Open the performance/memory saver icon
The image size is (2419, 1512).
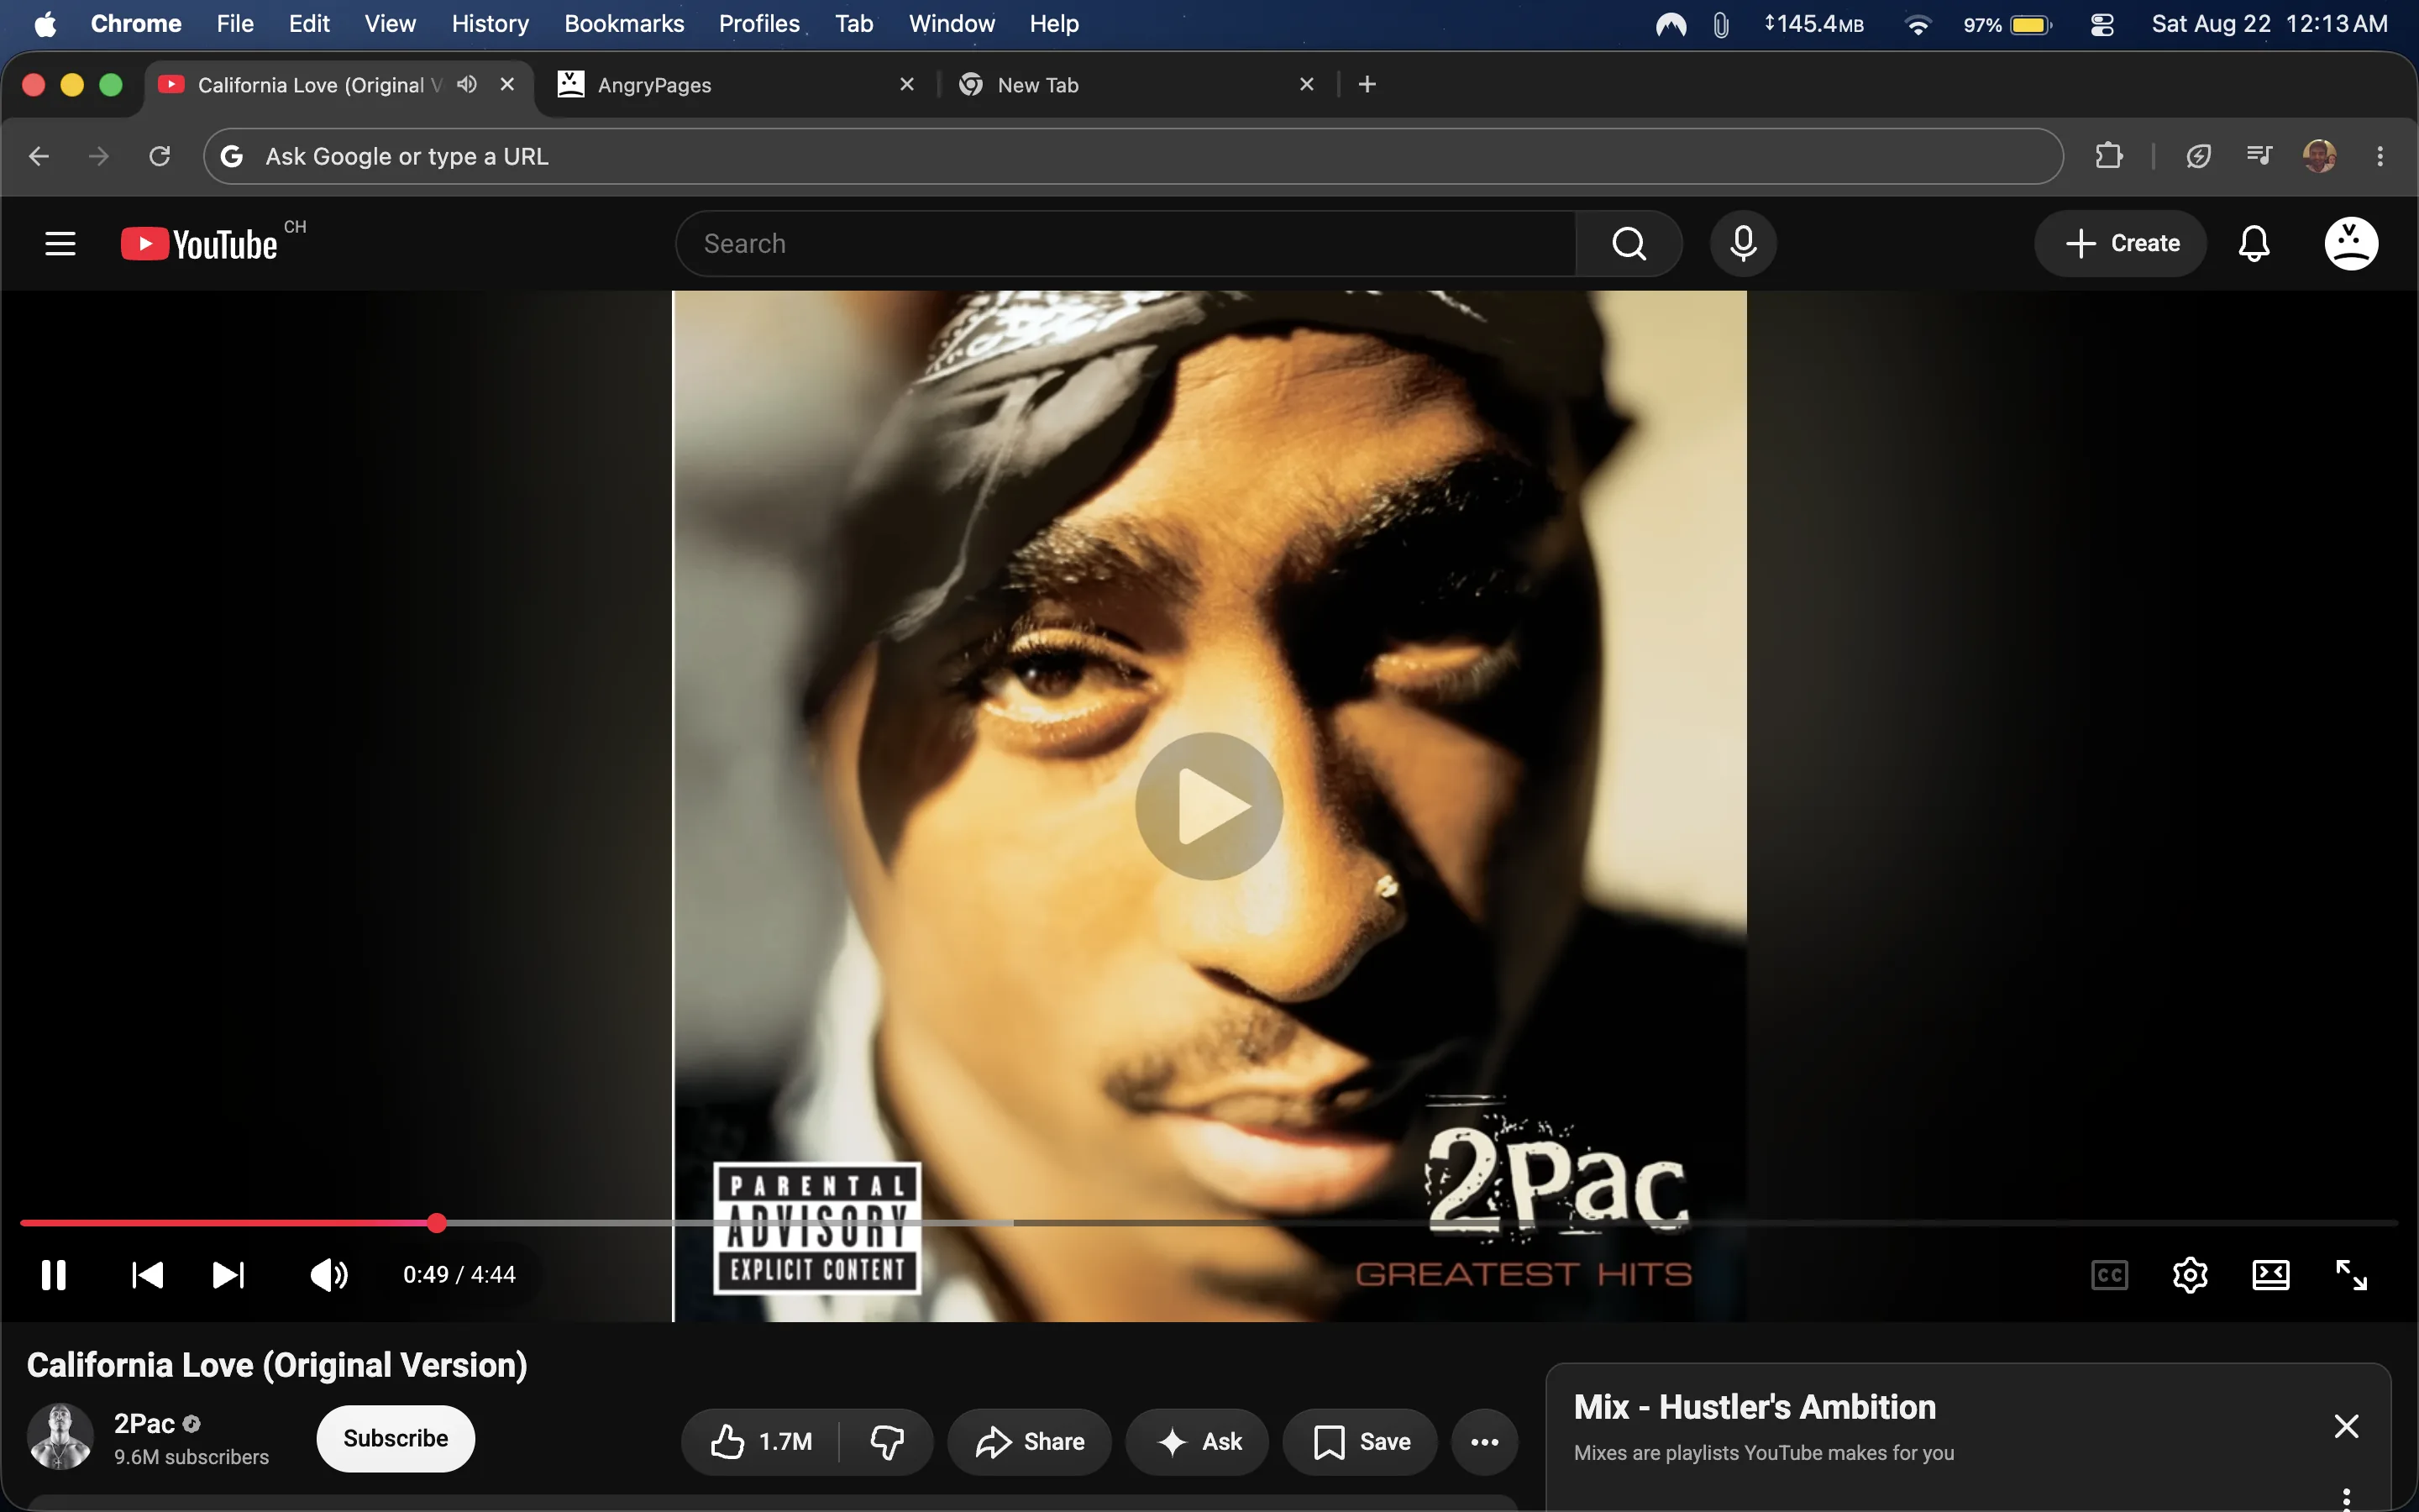(x=2198, y=156)
